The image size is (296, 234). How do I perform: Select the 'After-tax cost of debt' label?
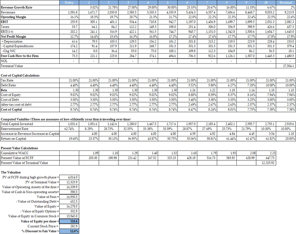click(x=16, y=105)
